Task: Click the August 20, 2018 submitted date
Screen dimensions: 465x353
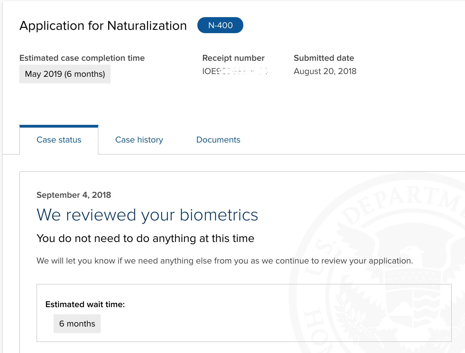Action: tap(325, 71)
